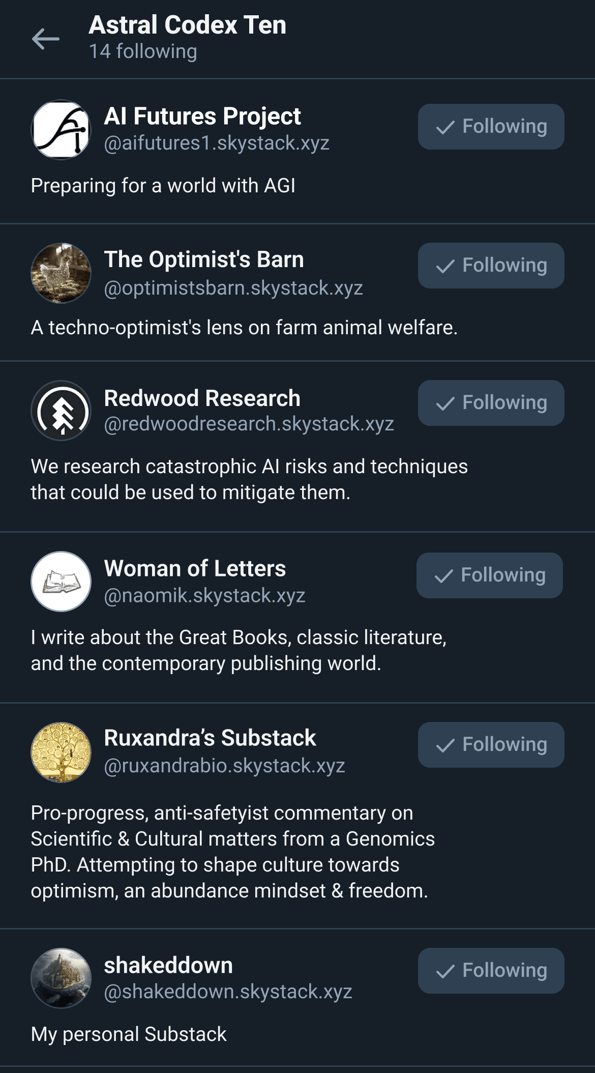Viewport: 595px width, 1073px height.
Task: Go back using the arrow icon
Action: pyautogui.click(x=46, y=39)
